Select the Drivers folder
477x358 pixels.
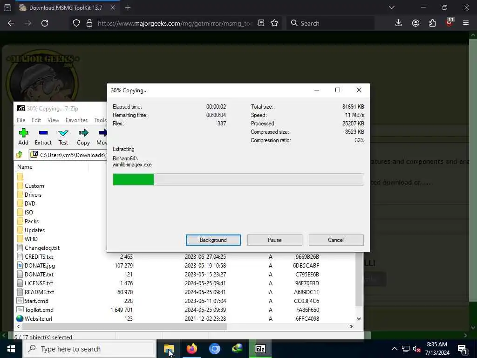pyautogui.click(x=33, y=195)
